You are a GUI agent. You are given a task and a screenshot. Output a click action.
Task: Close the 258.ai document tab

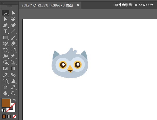[x=78, y=5]
